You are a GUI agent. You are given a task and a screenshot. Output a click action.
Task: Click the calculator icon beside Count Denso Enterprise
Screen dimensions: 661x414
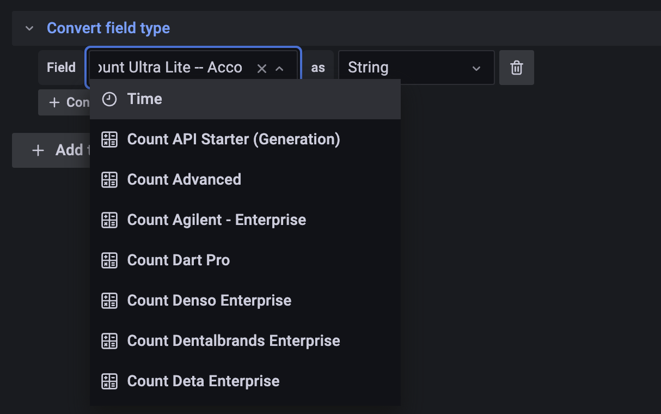click(109, 301)
